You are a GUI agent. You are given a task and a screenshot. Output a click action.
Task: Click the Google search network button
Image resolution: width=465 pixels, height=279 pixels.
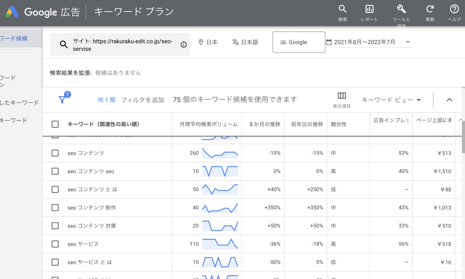(298, 42)
